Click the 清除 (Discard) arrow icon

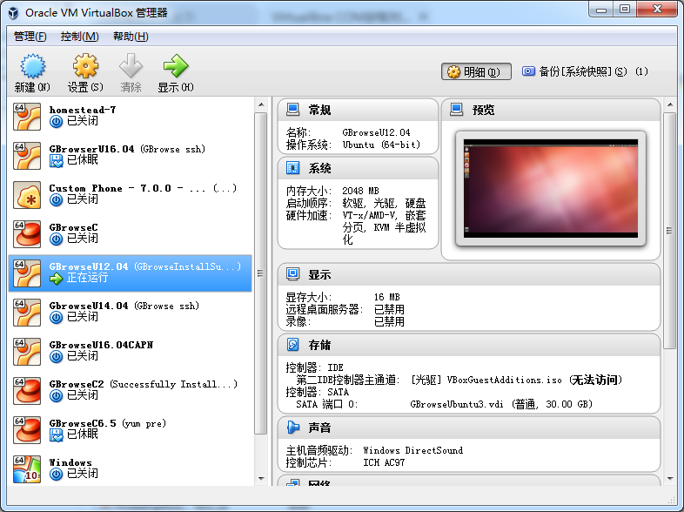131,66
